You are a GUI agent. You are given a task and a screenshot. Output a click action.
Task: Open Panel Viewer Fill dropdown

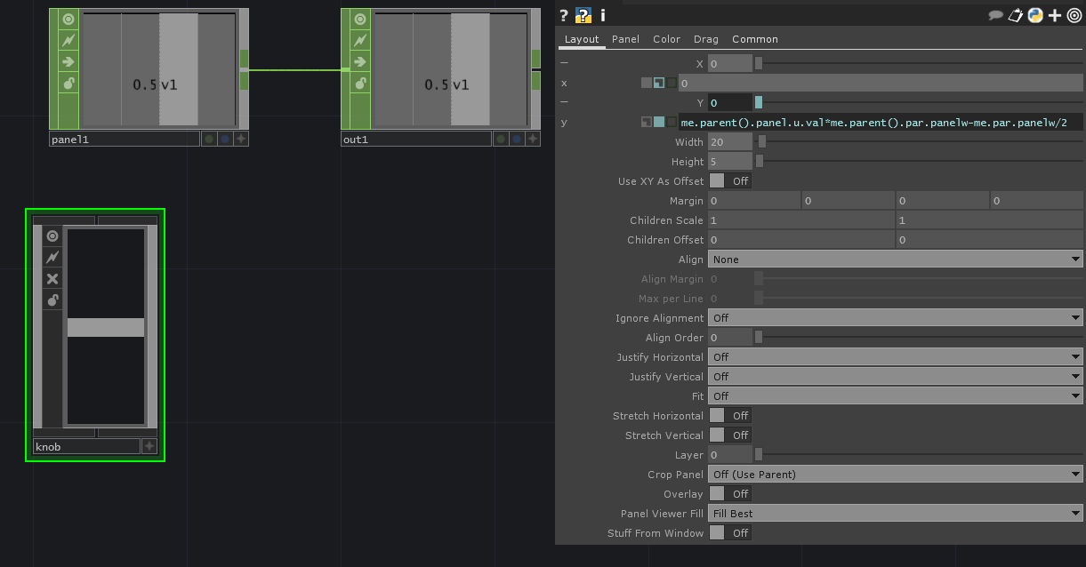[x=895, y=514]
